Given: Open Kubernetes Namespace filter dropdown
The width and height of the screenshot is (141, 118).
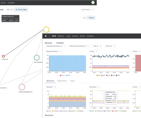Looking at the screenshot, I should click(x=56, y=46).
